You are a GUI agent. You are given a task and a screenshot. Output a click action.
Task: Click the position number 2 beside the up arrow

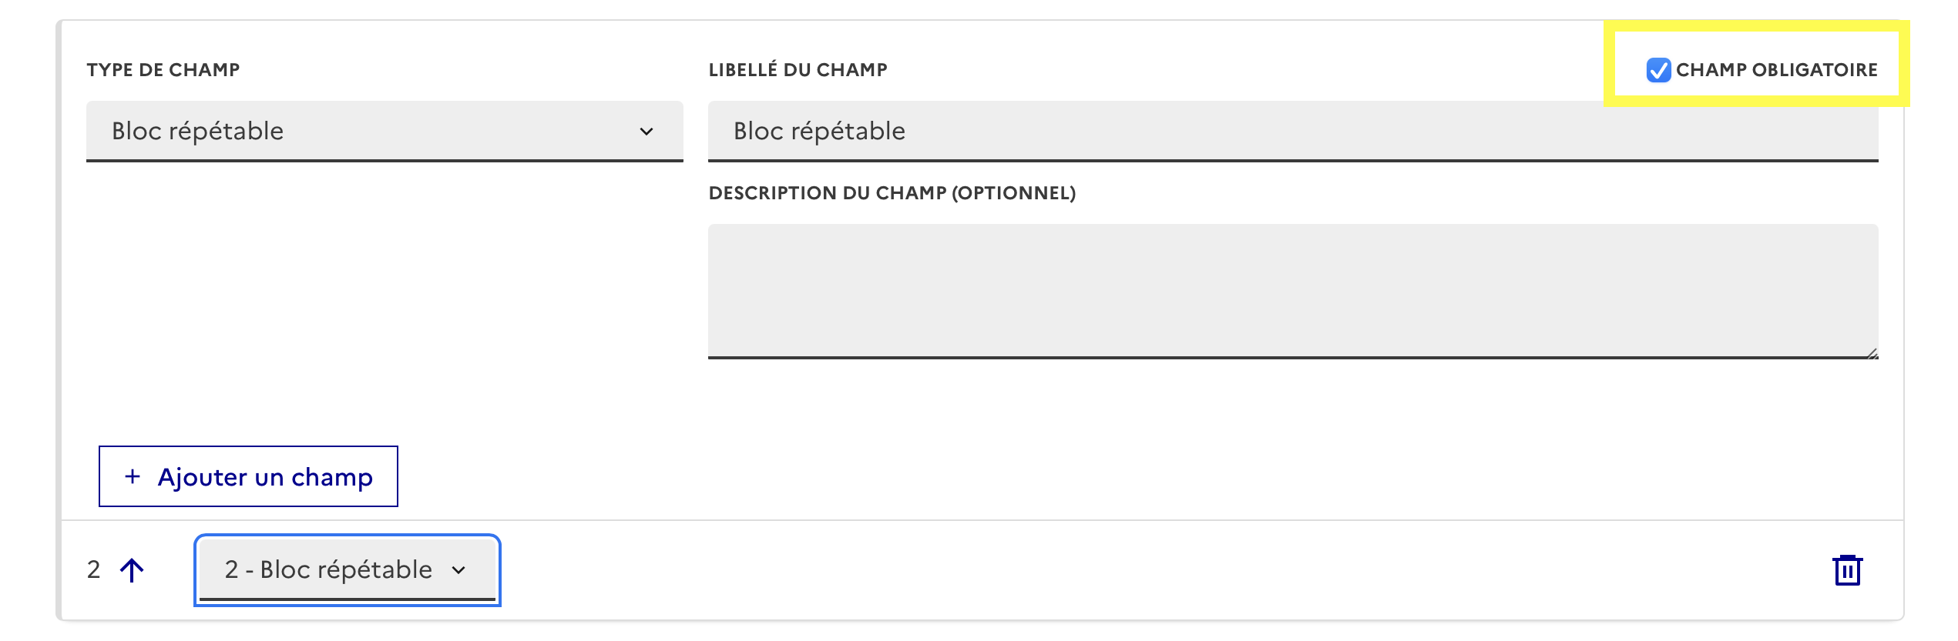pyautogui.click(x=94, y=570)
